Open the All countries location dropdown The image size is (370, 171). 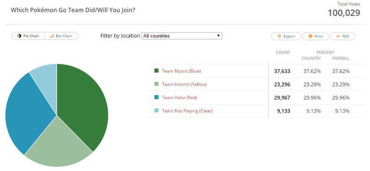[182, 36]
